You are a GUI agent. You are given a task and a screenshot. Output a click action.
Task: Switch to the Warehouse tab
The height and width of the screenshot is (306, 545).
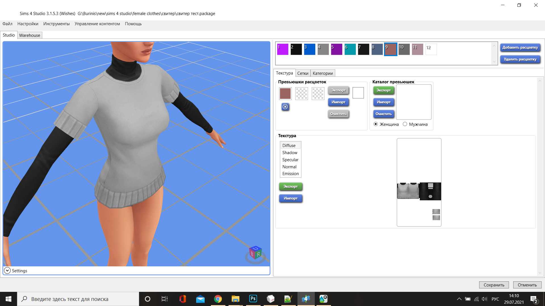click(x=30, y=35)
